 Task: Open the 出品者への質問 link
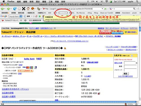9,97
